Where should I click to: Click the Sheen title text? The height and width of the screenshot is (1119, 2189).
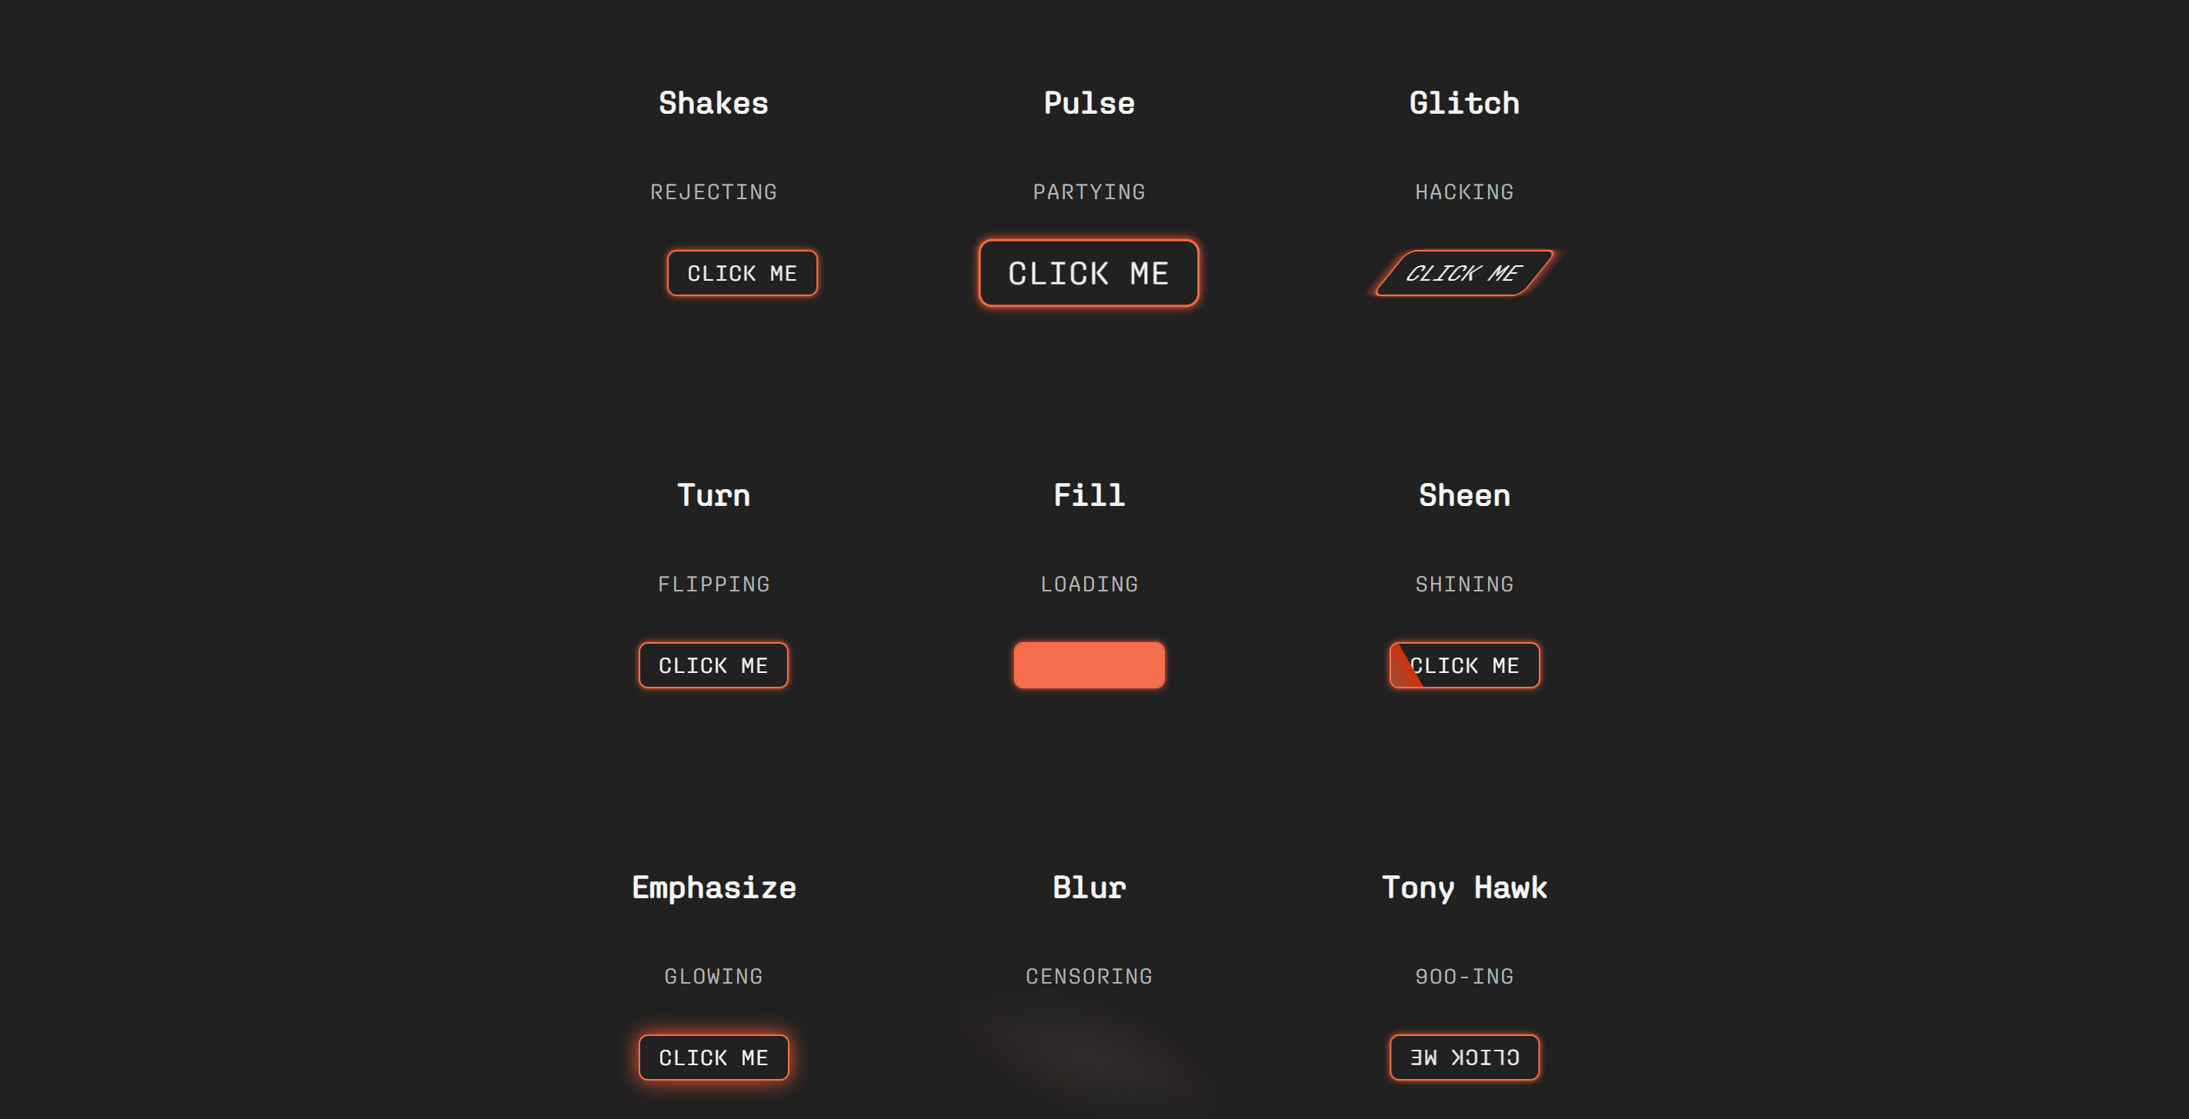[x=1464, y=495]
